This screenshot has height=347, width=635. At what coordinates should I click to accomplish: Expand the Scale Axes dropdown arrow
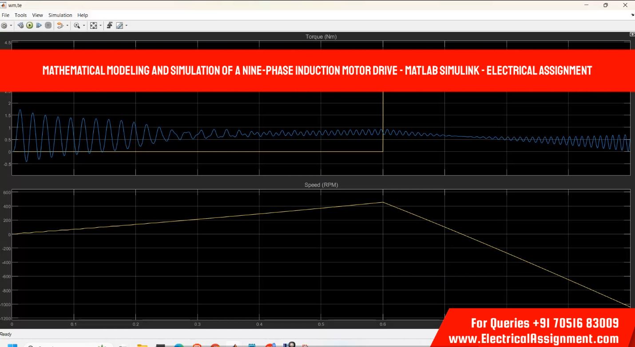click(100, 26)
